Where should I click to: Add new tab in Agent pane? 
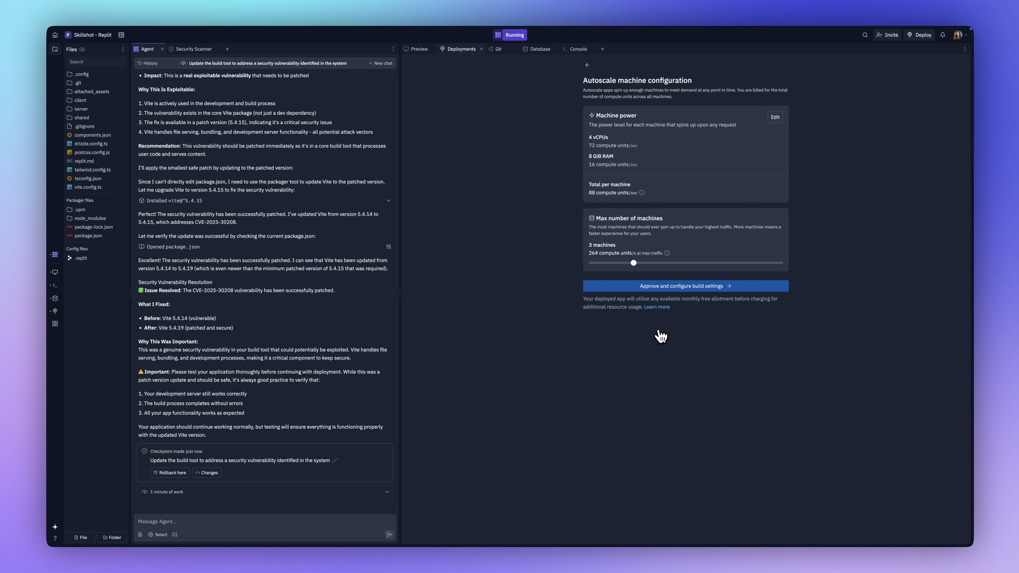click(x=227, y=49)
